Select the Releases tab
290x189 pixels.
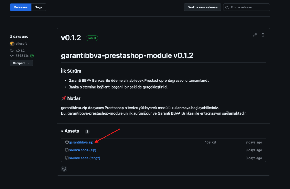point(21,7)
